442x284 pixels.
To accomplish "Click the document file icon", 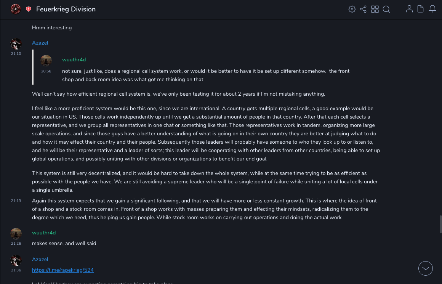I will (420, 9).
